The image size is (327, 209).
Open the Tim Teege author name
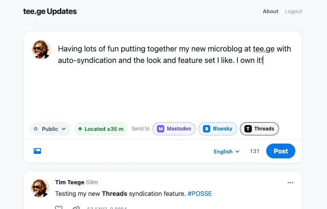coord(70,182)
